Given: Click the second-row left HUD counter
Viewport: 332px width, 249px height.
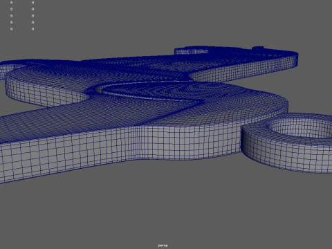Looking at the screenshot, I should 12,9.
